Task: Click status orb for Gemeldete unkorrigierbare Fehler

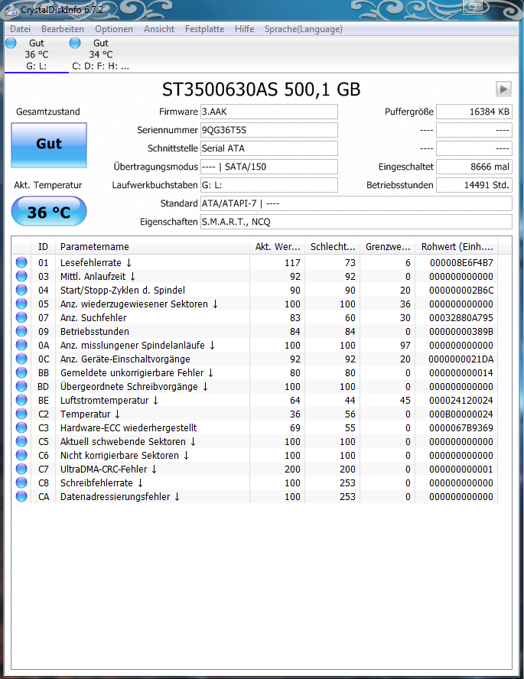Action: click(21, 373)
